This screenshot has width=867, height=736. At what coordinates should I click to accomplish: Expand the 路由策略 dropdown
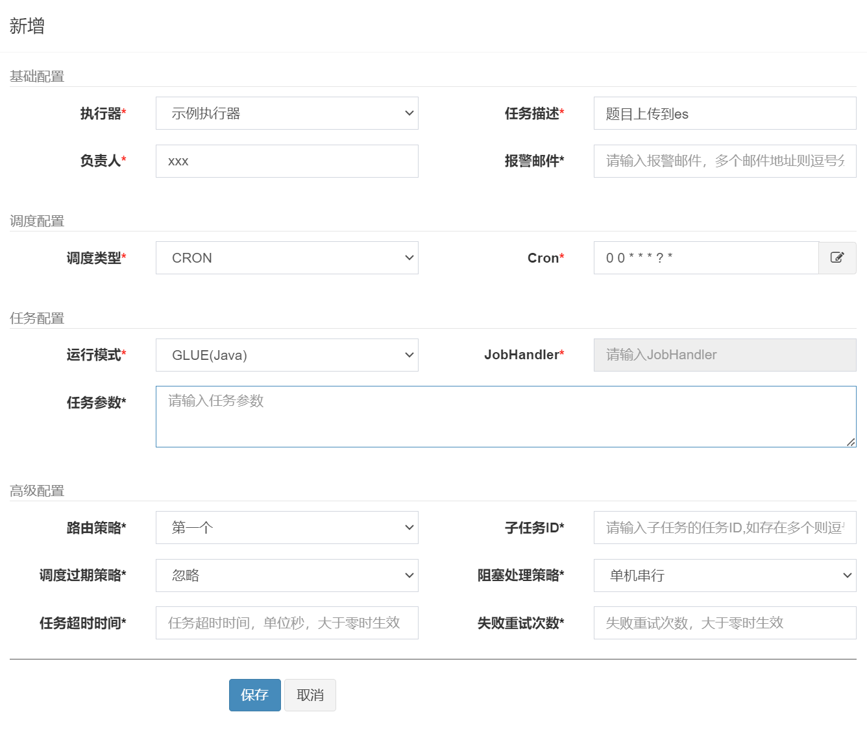pos(287,528)
